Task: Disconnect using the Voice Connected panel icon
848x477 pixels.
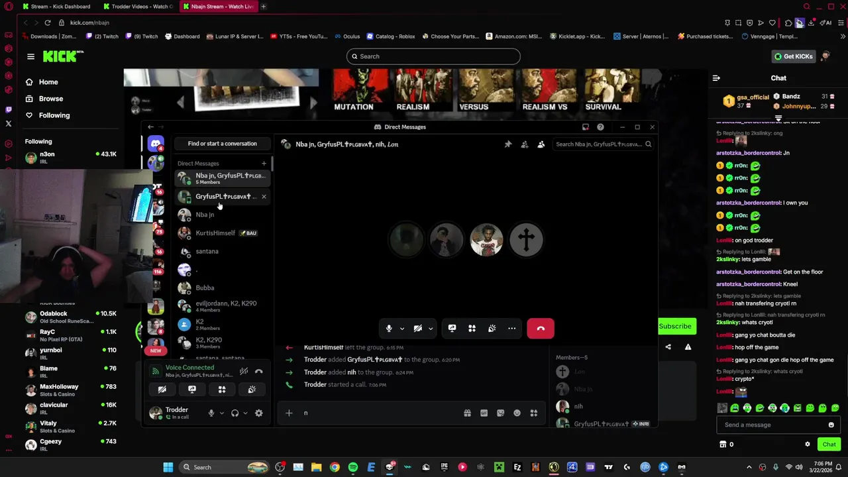Action: [259, 372]
